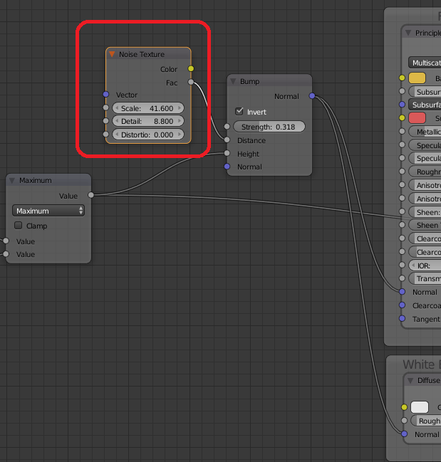Select the Bump node header
The image size is (441, 462).
pos(269,81)
